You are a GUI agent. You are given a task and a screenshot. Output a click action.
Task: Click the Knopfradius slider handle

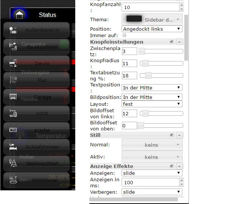pos(144,63)
